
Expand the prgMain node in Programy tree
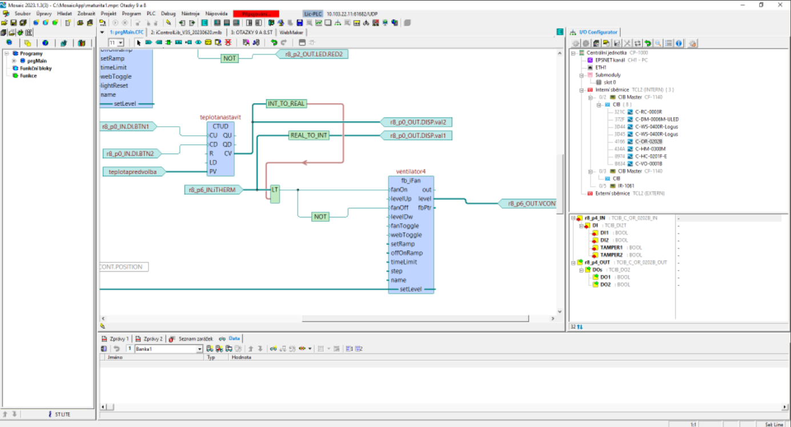point(14,61)
